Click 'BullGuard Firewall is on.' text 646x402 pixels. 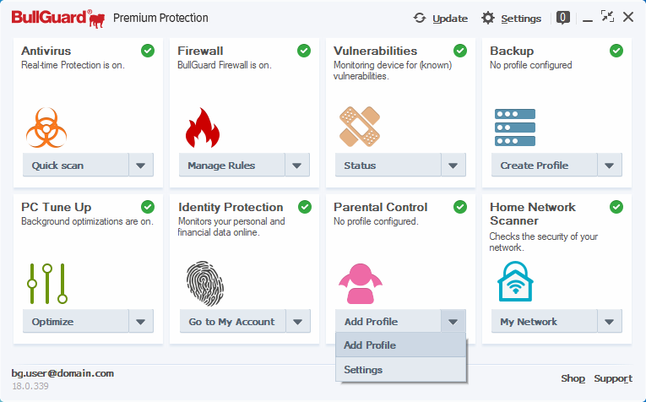pyautogui.click(x=225, y=65)
